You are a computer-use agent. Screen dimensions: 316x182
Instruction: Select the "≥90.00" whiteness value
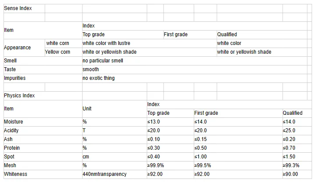[x=290, y=174]
